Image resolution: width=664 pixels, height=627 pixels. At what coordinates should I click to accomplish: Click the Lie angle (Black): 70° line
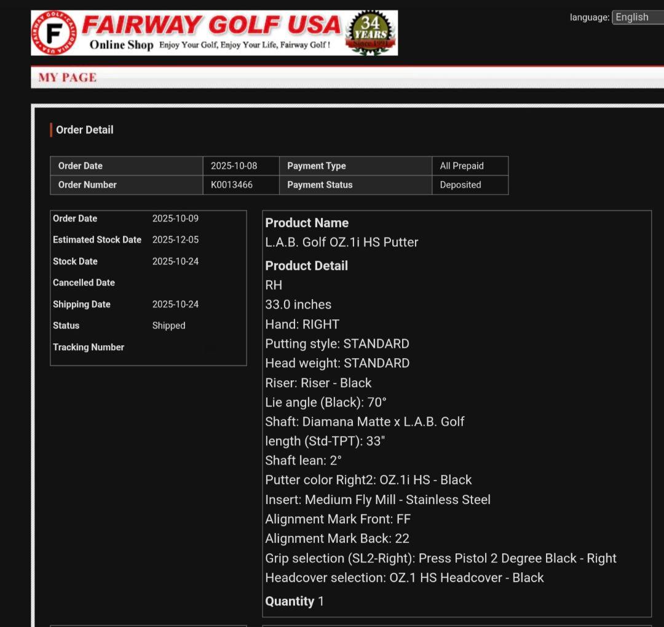(x=326, y=402)
